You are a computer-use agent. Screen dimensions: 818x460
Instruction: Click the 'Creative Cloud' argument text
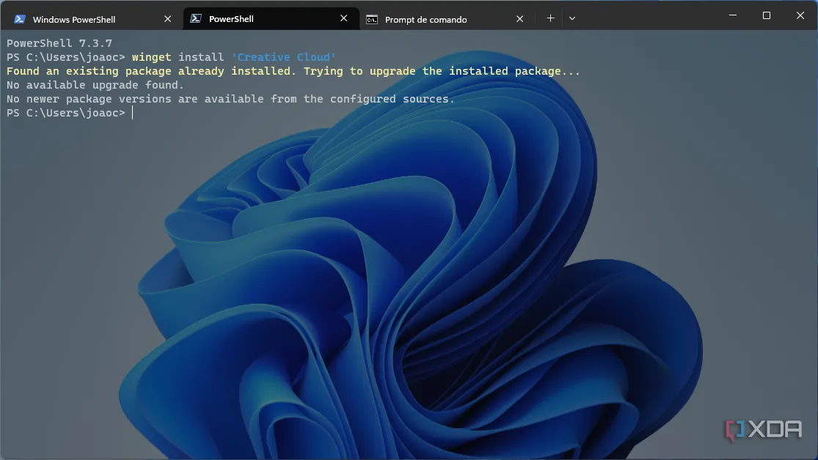click(283, 57)
